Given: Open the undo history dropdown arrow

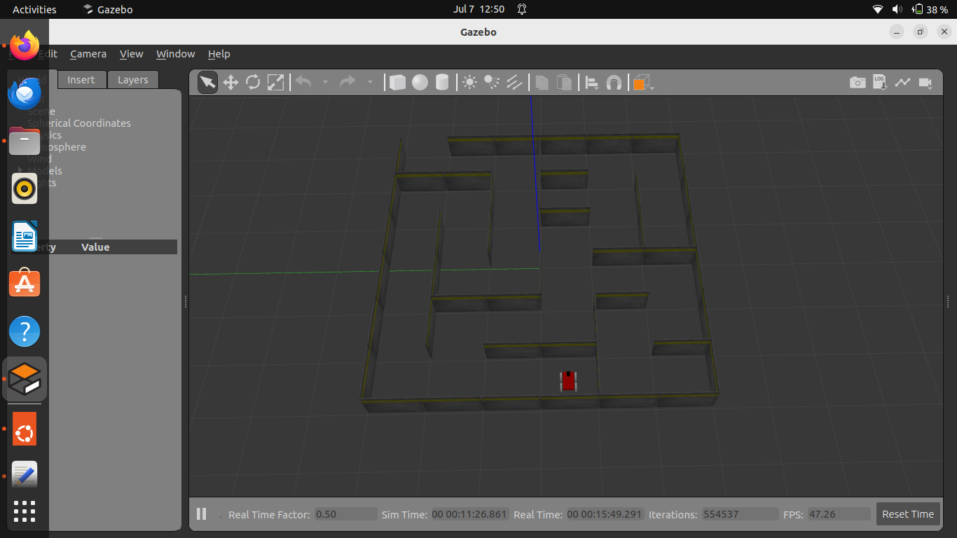Looking at the screenshot, I should tap(325, 83).
